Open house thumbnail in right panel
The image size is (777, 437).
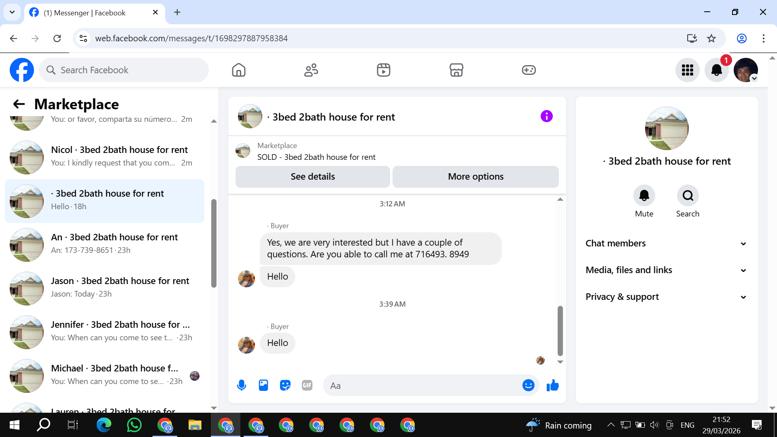click(667, 128)
